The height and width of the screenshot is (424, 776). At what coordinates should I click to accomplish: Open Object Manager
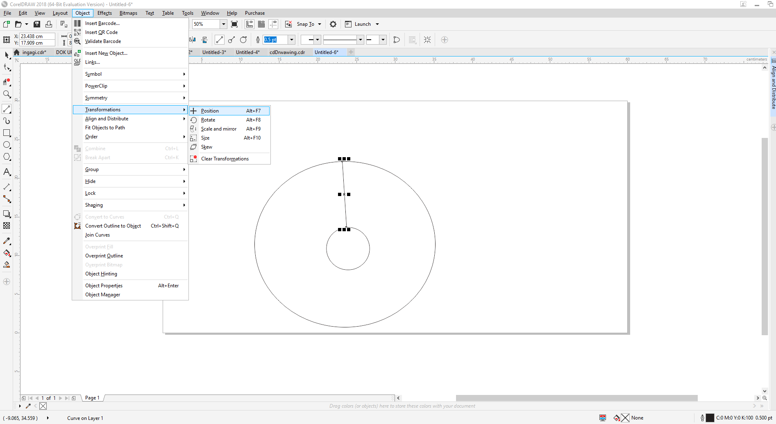coord(130,295)
